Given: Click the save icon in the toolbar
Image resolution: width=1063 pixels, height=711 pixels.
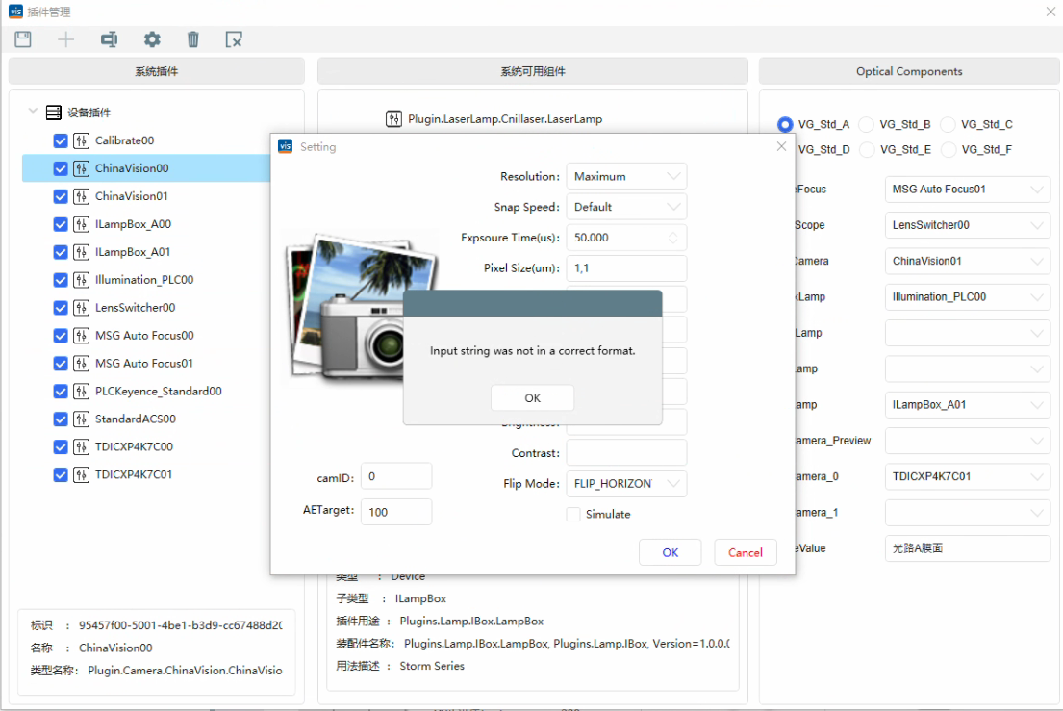Looking at the screenshot, I should [x=23, y=39].
